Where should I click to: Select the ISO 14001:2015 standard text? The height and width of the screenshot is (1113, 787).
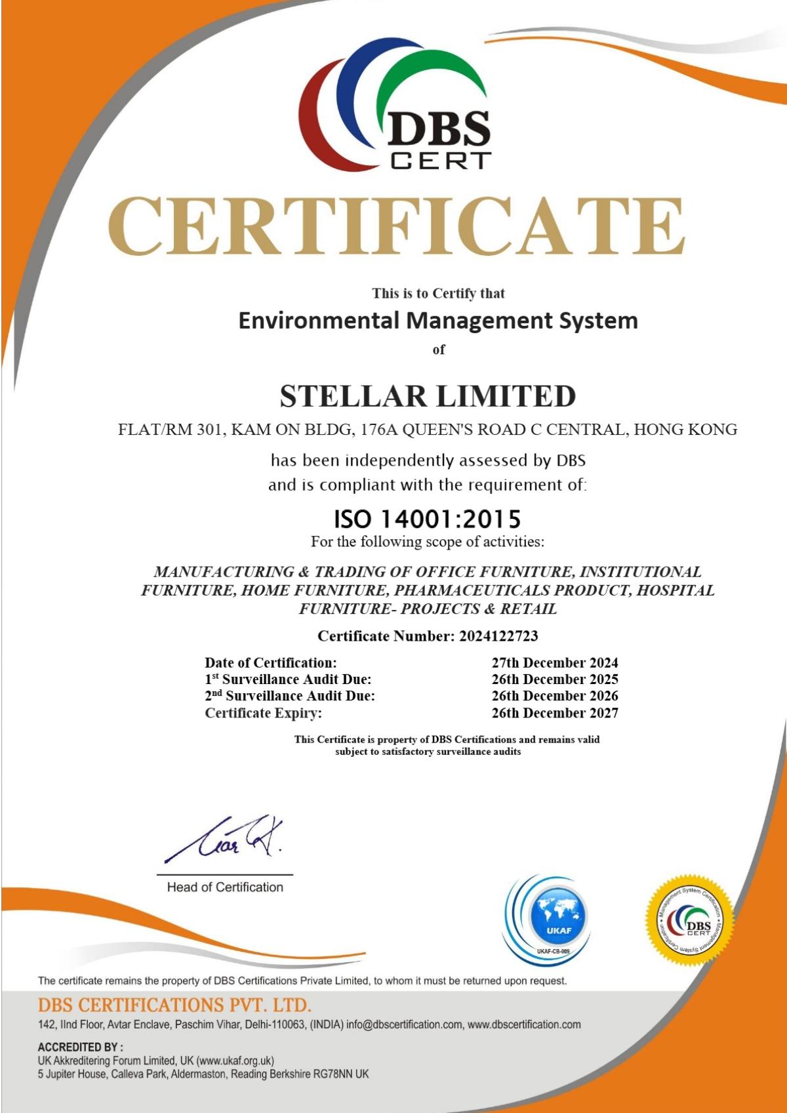[x=427, y=519]
